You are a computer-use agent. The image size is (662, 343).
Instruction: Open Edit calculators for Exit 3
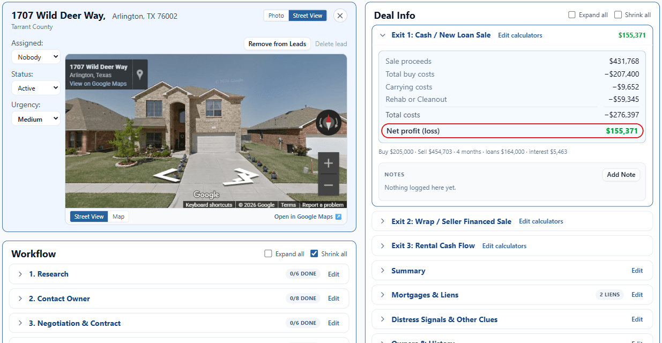(x=504, y=246)
